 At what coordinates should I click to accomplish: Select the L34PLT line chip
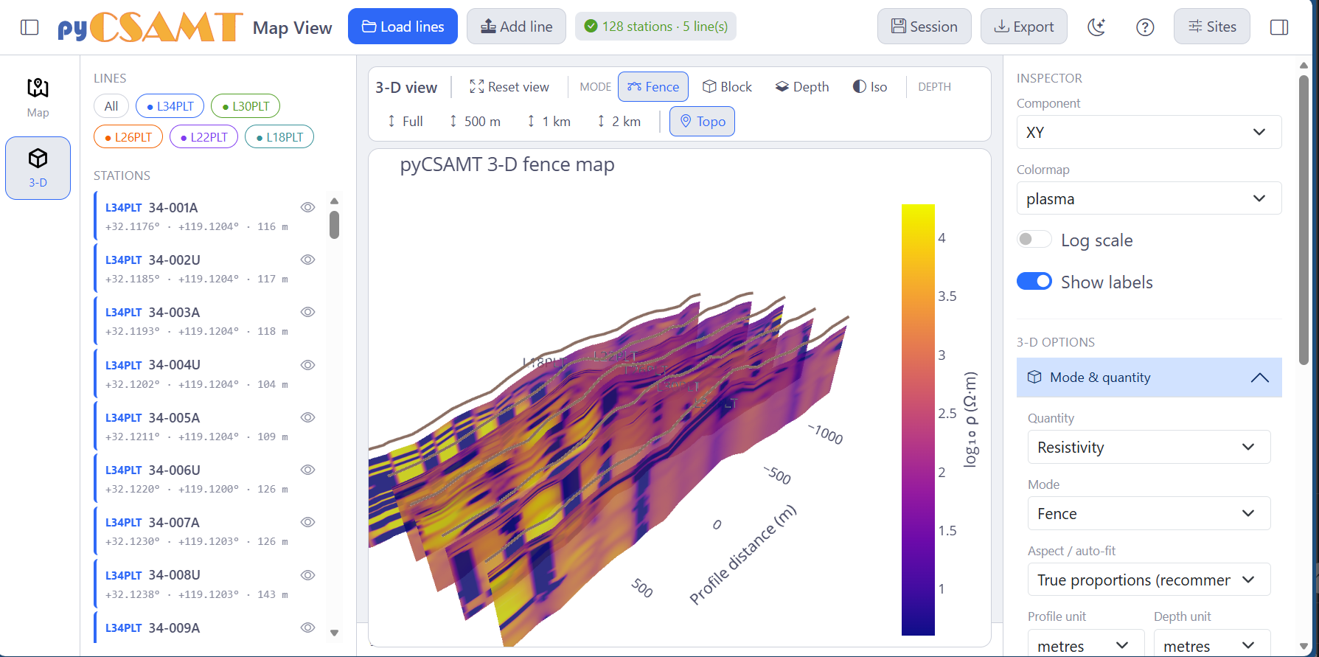170,106
